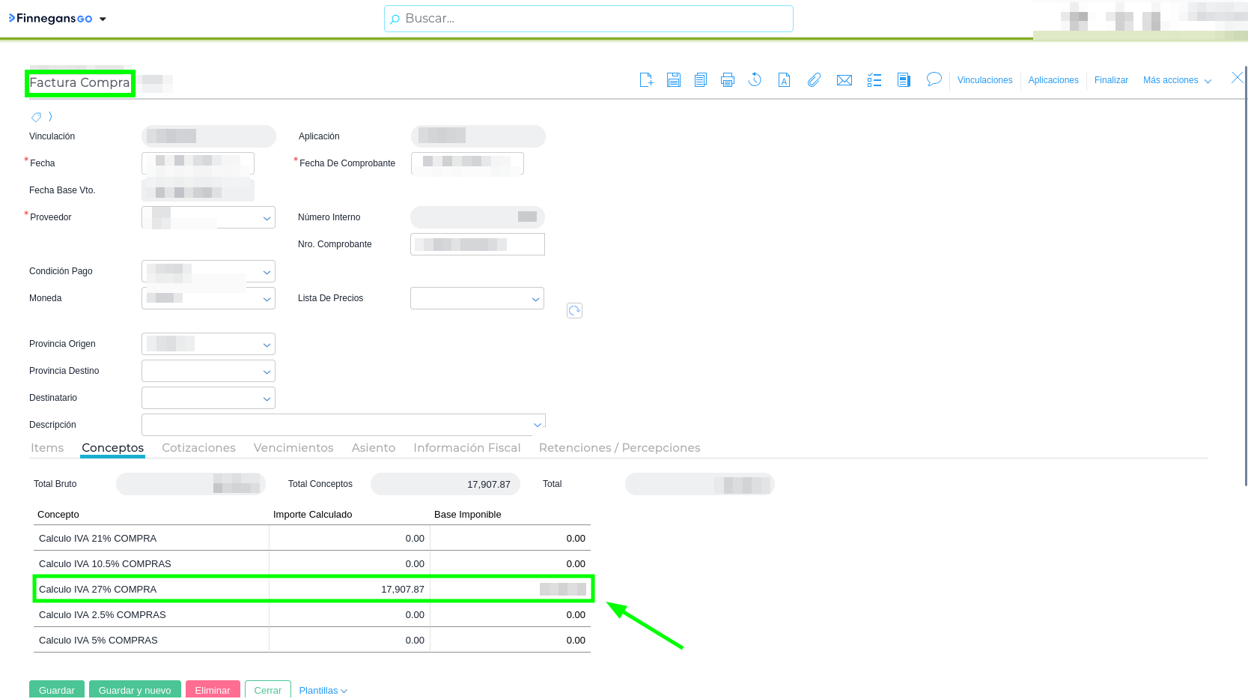The height and width of the screenshot is (699, 1248).
Task: Open the history clock icon
Action: 755,80
